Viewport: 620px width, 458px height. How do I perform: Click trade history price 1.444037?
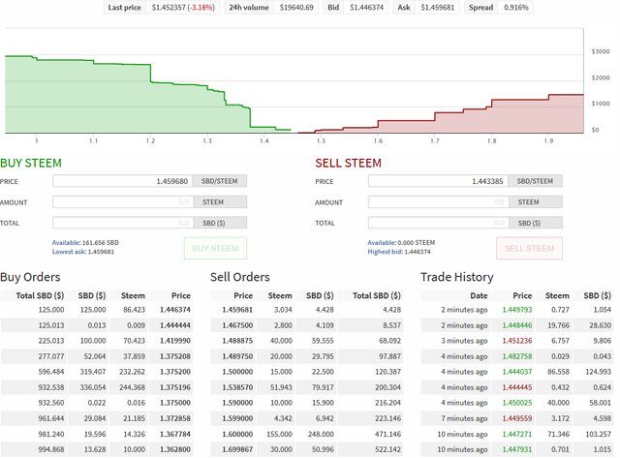516,372
